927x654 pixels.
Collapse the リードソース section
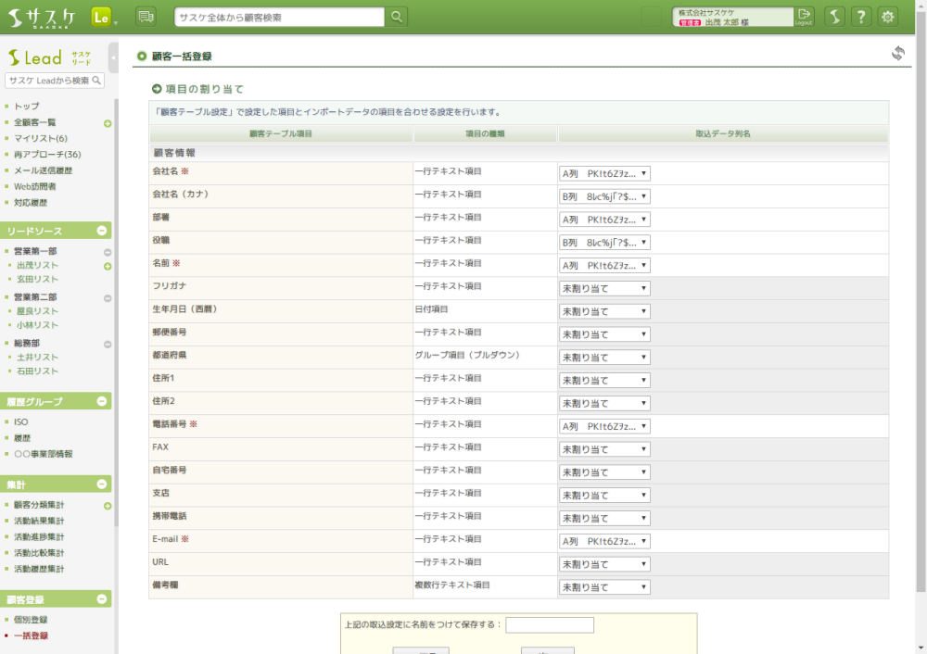click(x=102, y=231)
